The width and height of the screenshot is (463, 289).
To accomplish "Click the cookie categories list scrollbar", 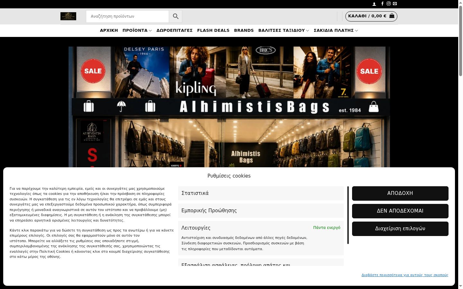I will click(x=348, y=215).
